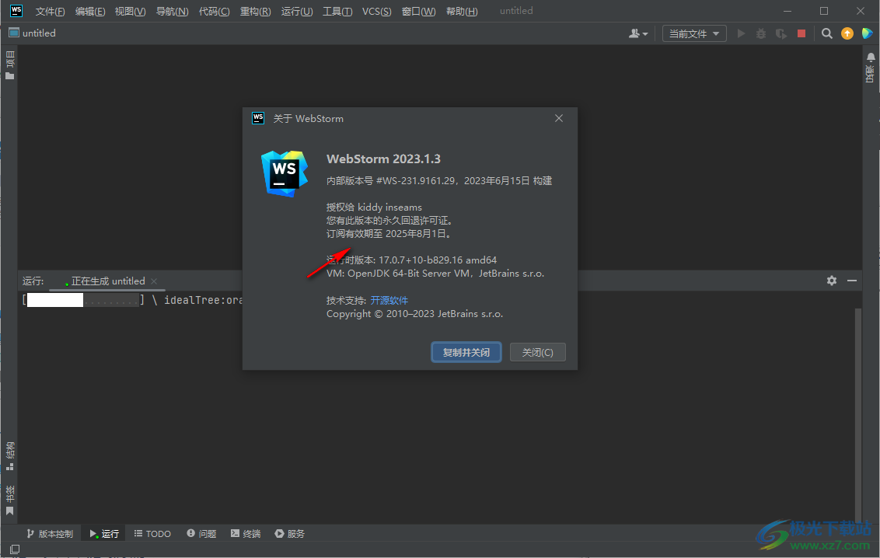Hide the Run tool window
Screen dimensions: 880x558
pyautogui.click(x=852, y=281)
